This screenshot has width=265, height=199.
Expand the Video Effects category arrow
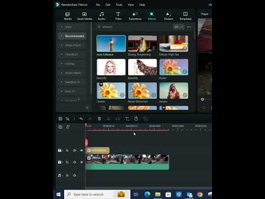tap(61, 45)
